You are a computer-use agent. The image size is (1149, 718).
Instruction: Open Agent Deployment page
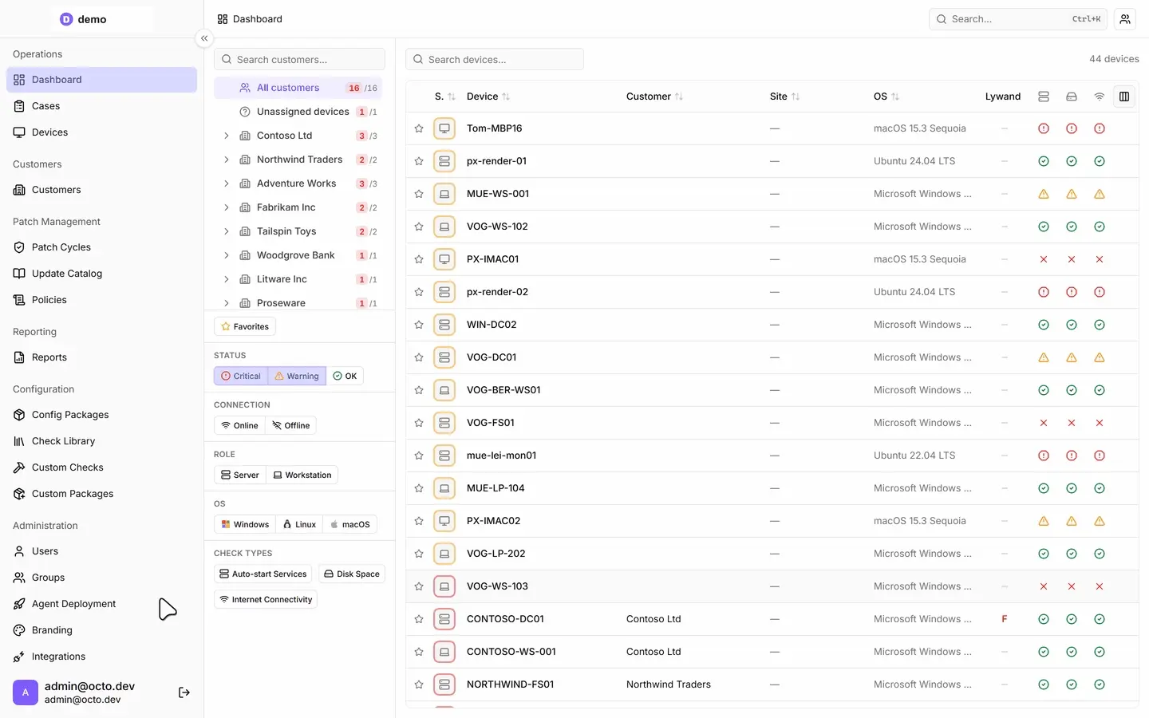point(101,604)
